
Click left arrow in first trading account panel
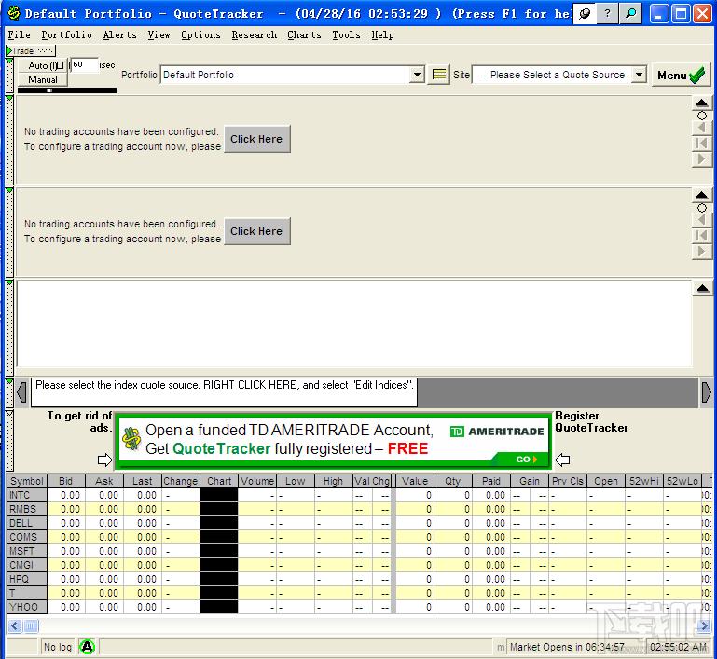701,128
